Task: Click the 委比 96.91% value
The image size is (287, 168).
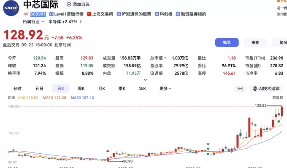Action: point(229,66)
